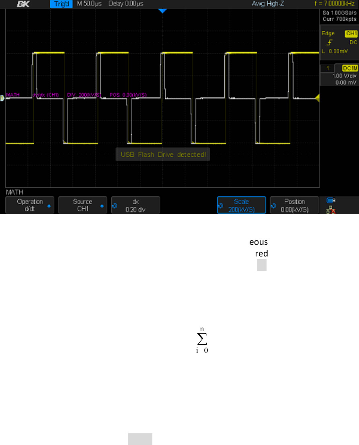Click the blue trigger position marker

click(162, 11)
